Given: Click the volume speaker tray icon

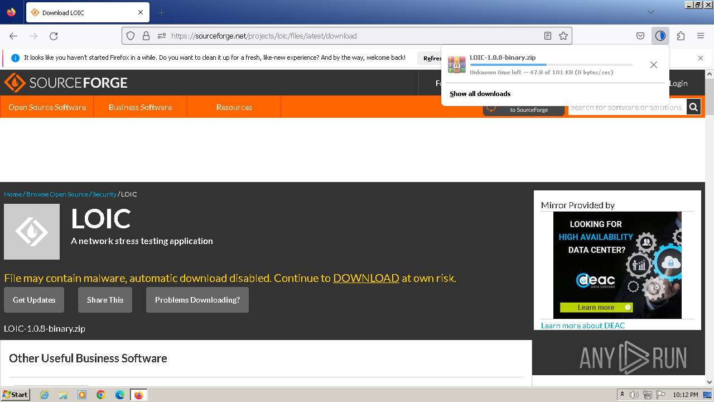Looking at the screenshot, I should 634,395.
